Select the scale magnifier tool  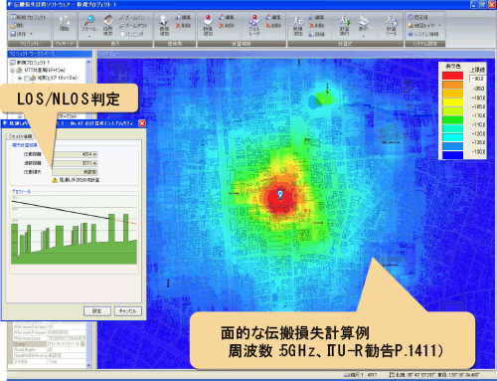click(88, 21)
